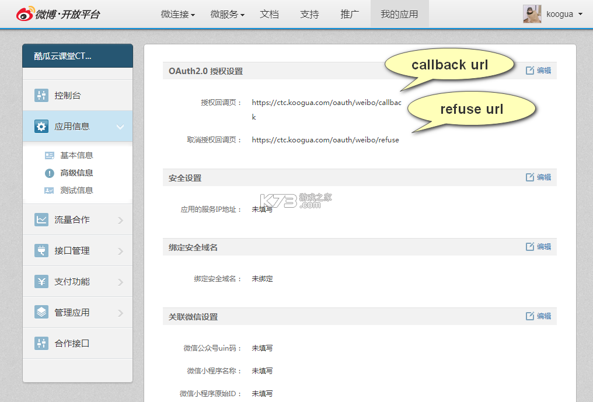
Task: Click the koogua user avatar
Action: tap(532, 14)
